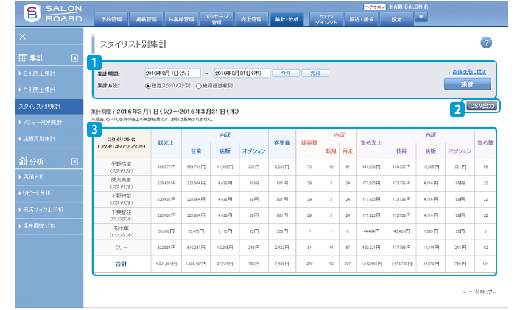Screen dimensions: 523x310
Task: Click the CSV出力 export button
Action: [482, 107]
